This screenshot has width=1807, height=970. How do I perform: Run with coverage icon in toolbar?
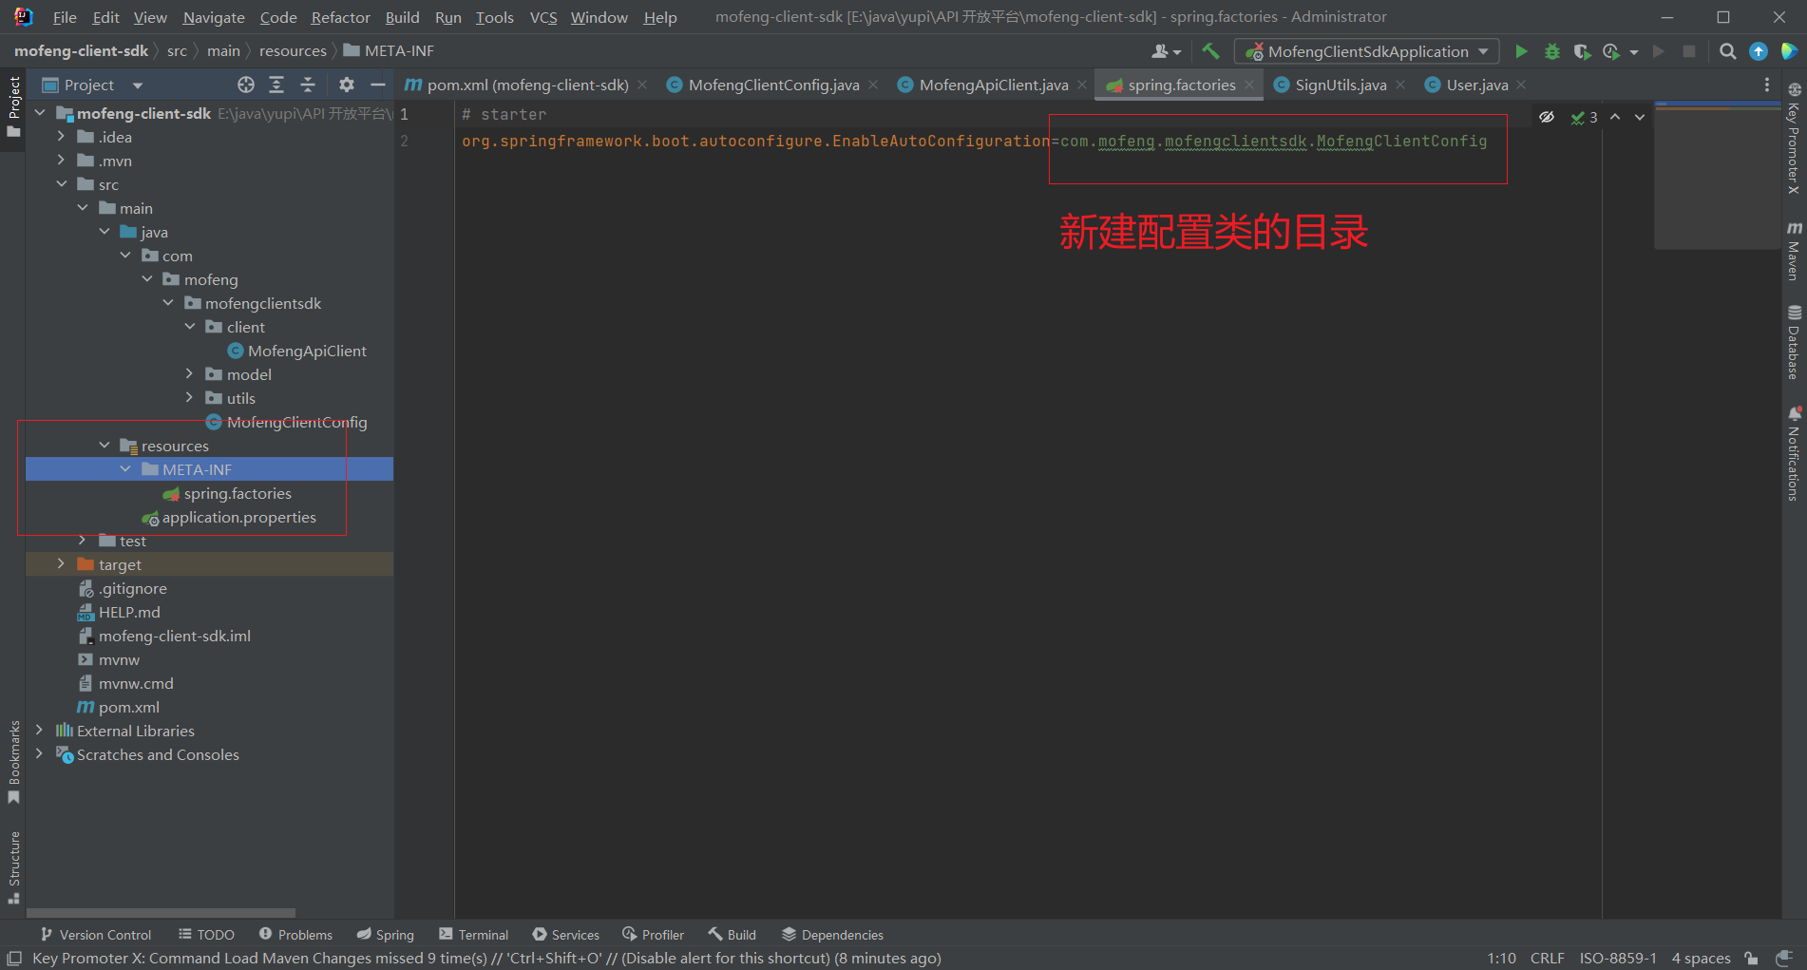(1582, 51)
